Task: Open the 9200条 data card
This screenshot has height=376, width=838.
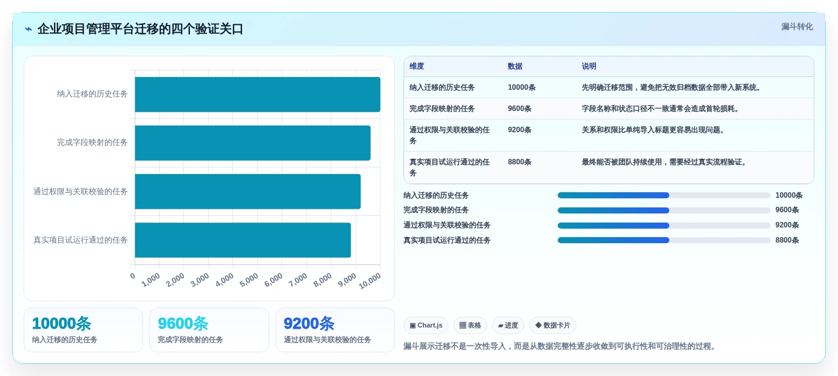Action: [335, 330]
